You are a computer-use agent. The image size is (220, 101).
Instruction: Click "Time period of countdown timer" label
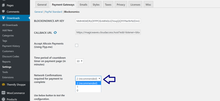click(50, 61)
